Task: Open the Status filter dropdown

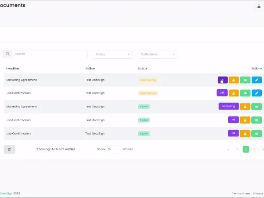Action: click(x=113, y=54)
